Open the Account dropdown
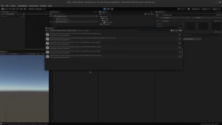The width and height of the screenshot is (222, 125). coord(196,9)
